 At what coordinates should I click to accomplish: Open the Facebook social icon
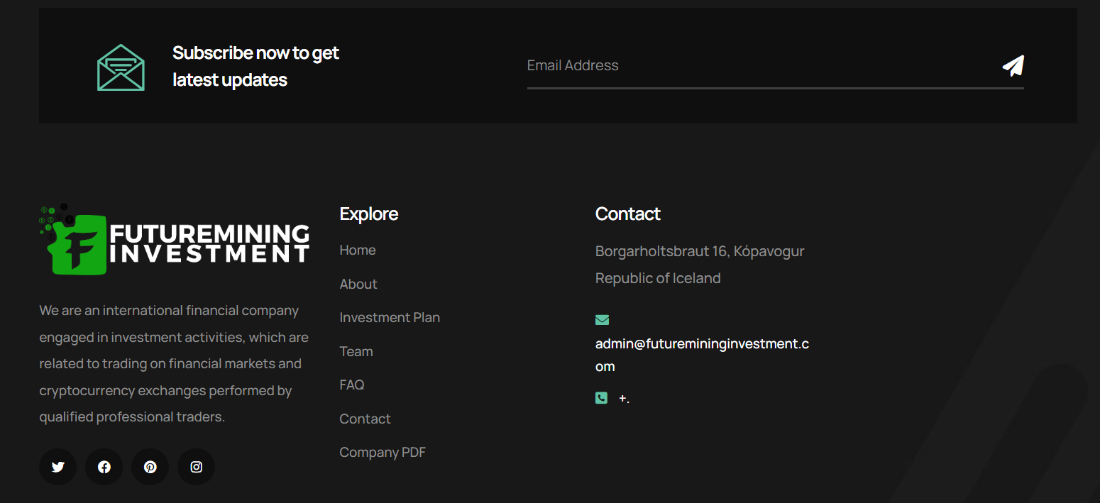coord(104,467)
